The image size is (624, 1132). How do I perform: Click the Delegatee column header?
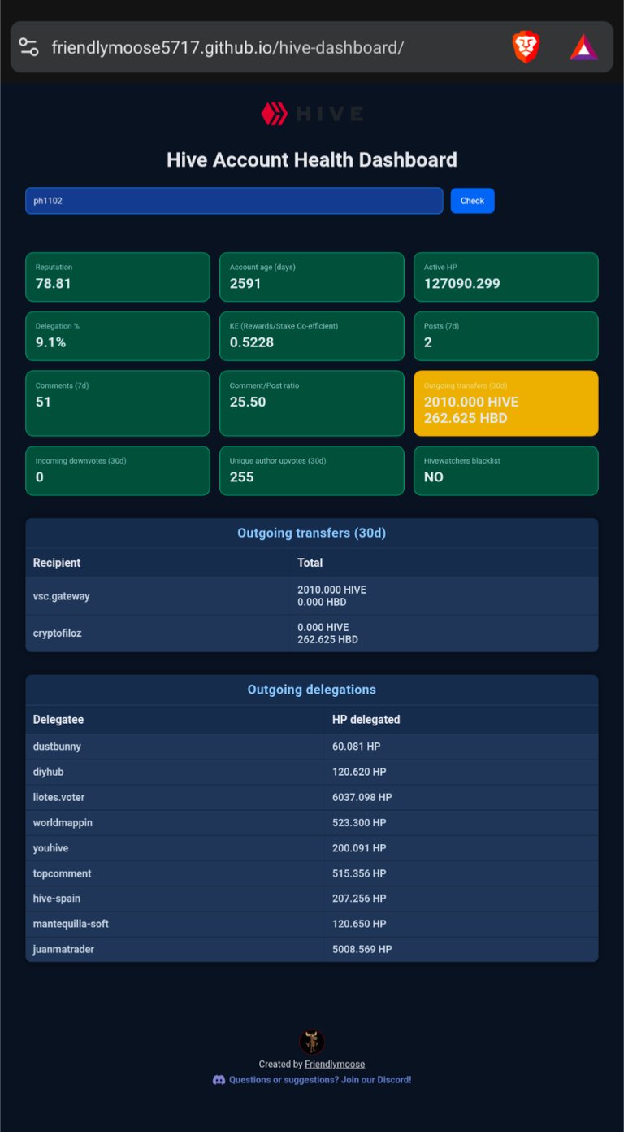tap(58, 720)
